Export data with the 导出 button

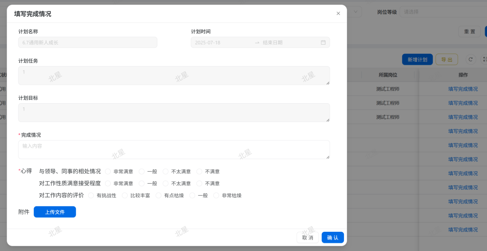[447, 60]
